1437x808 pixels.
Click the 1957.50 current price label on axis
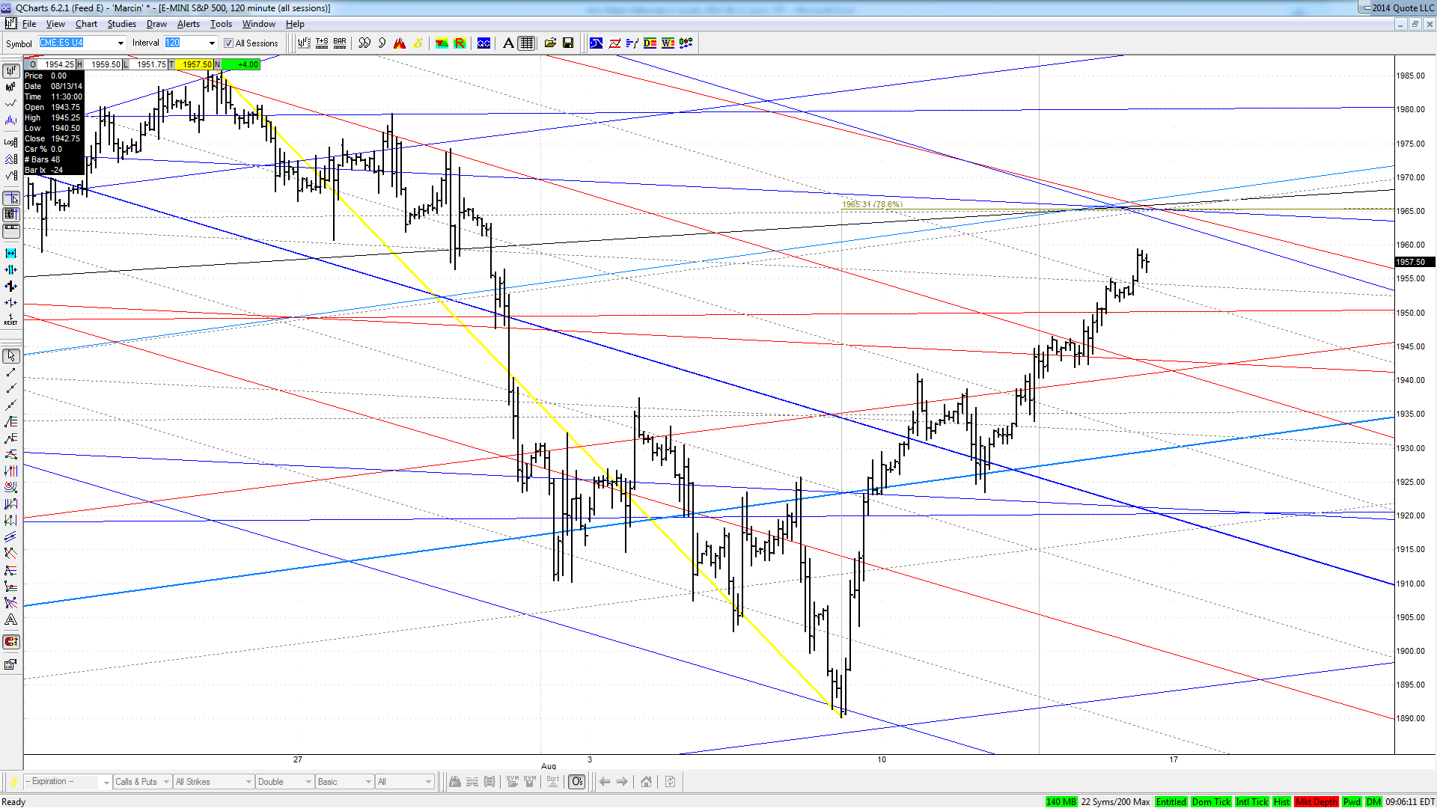1415,262
